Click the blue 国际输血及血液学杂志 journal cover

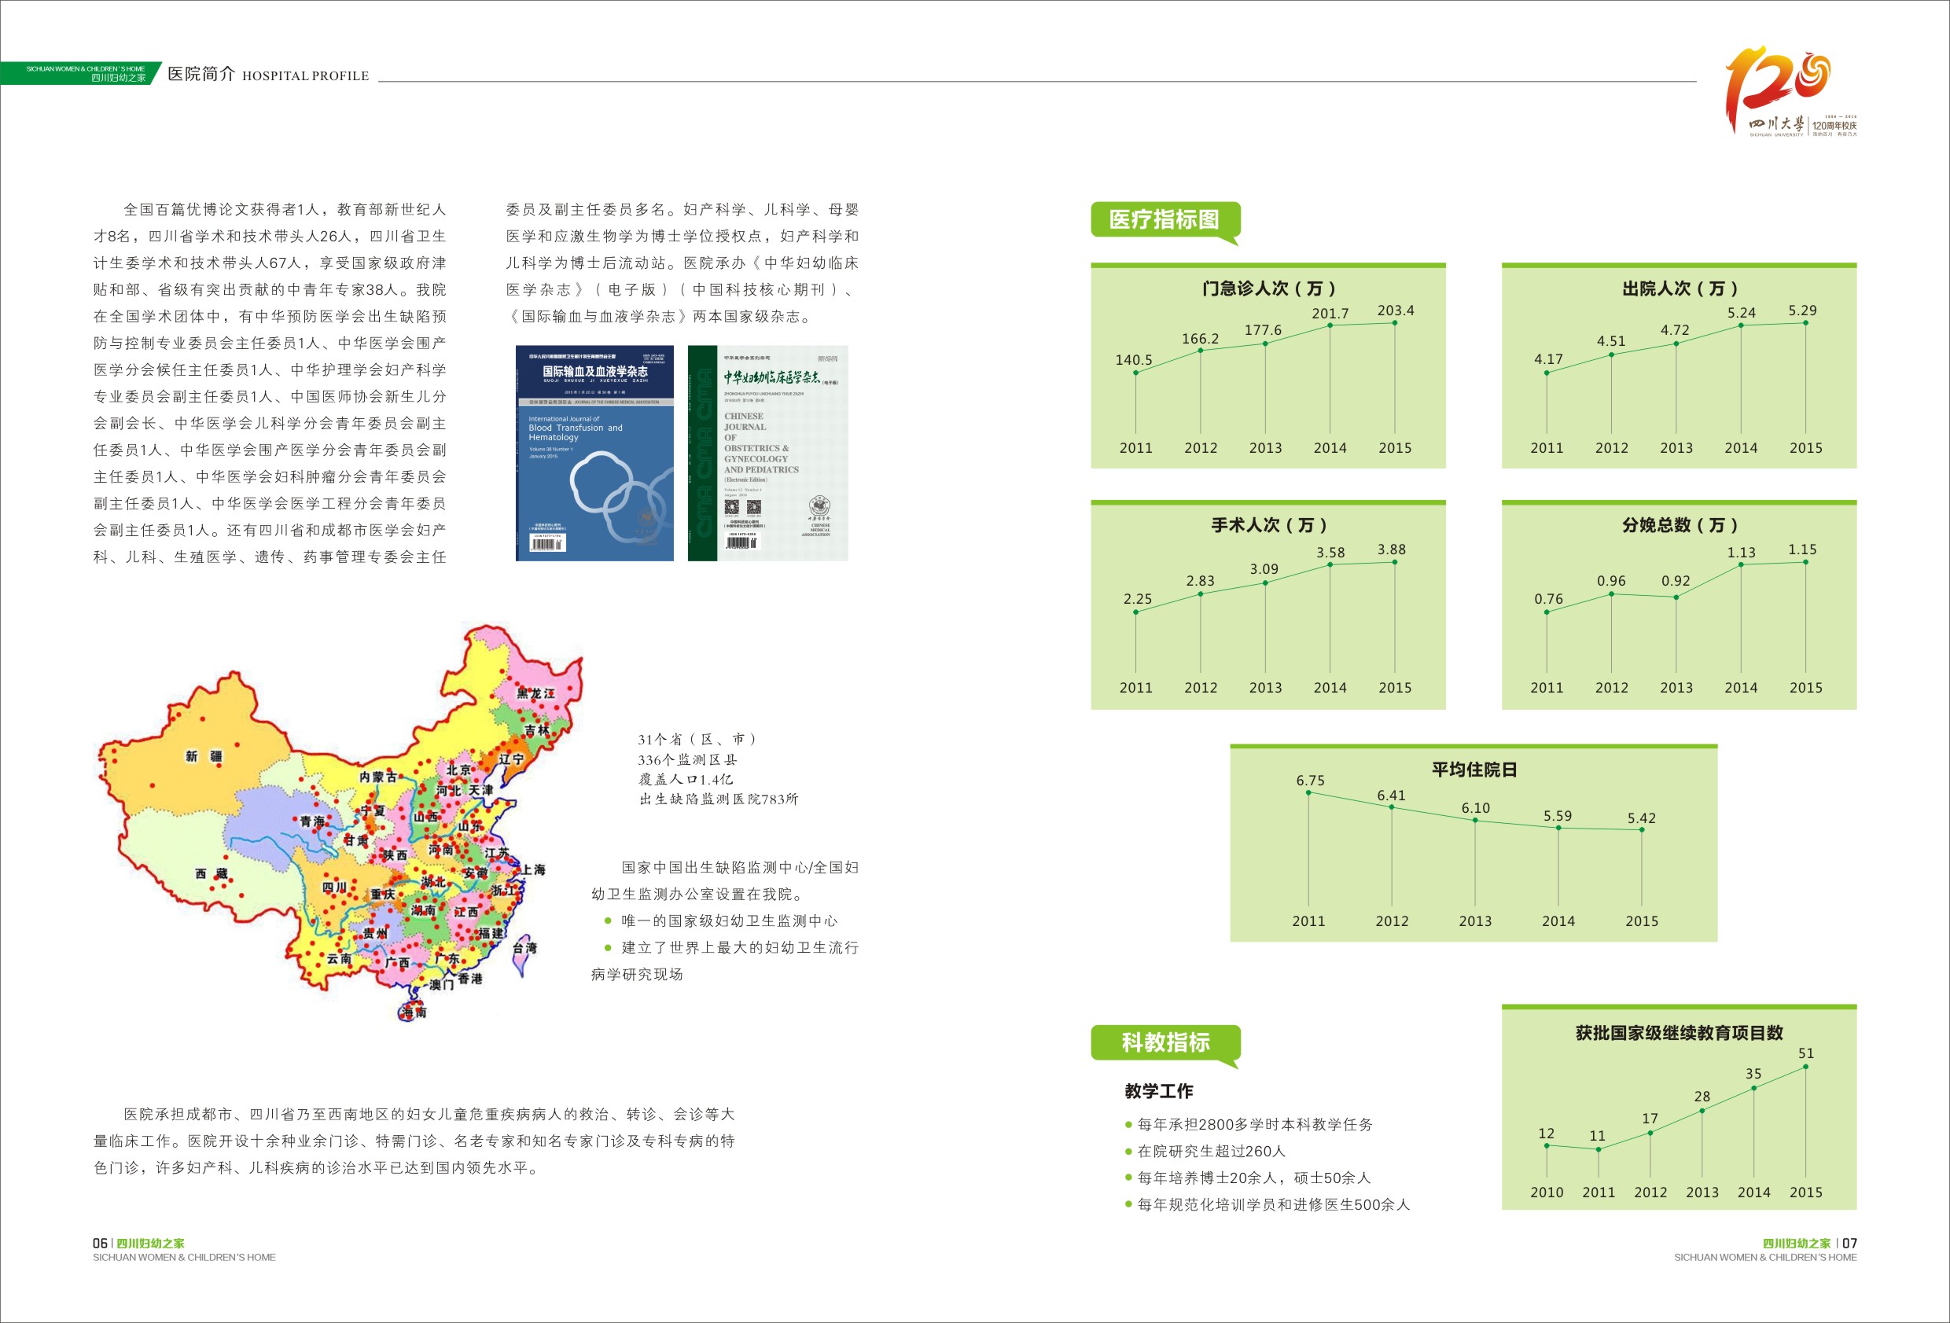coord(594,453)
